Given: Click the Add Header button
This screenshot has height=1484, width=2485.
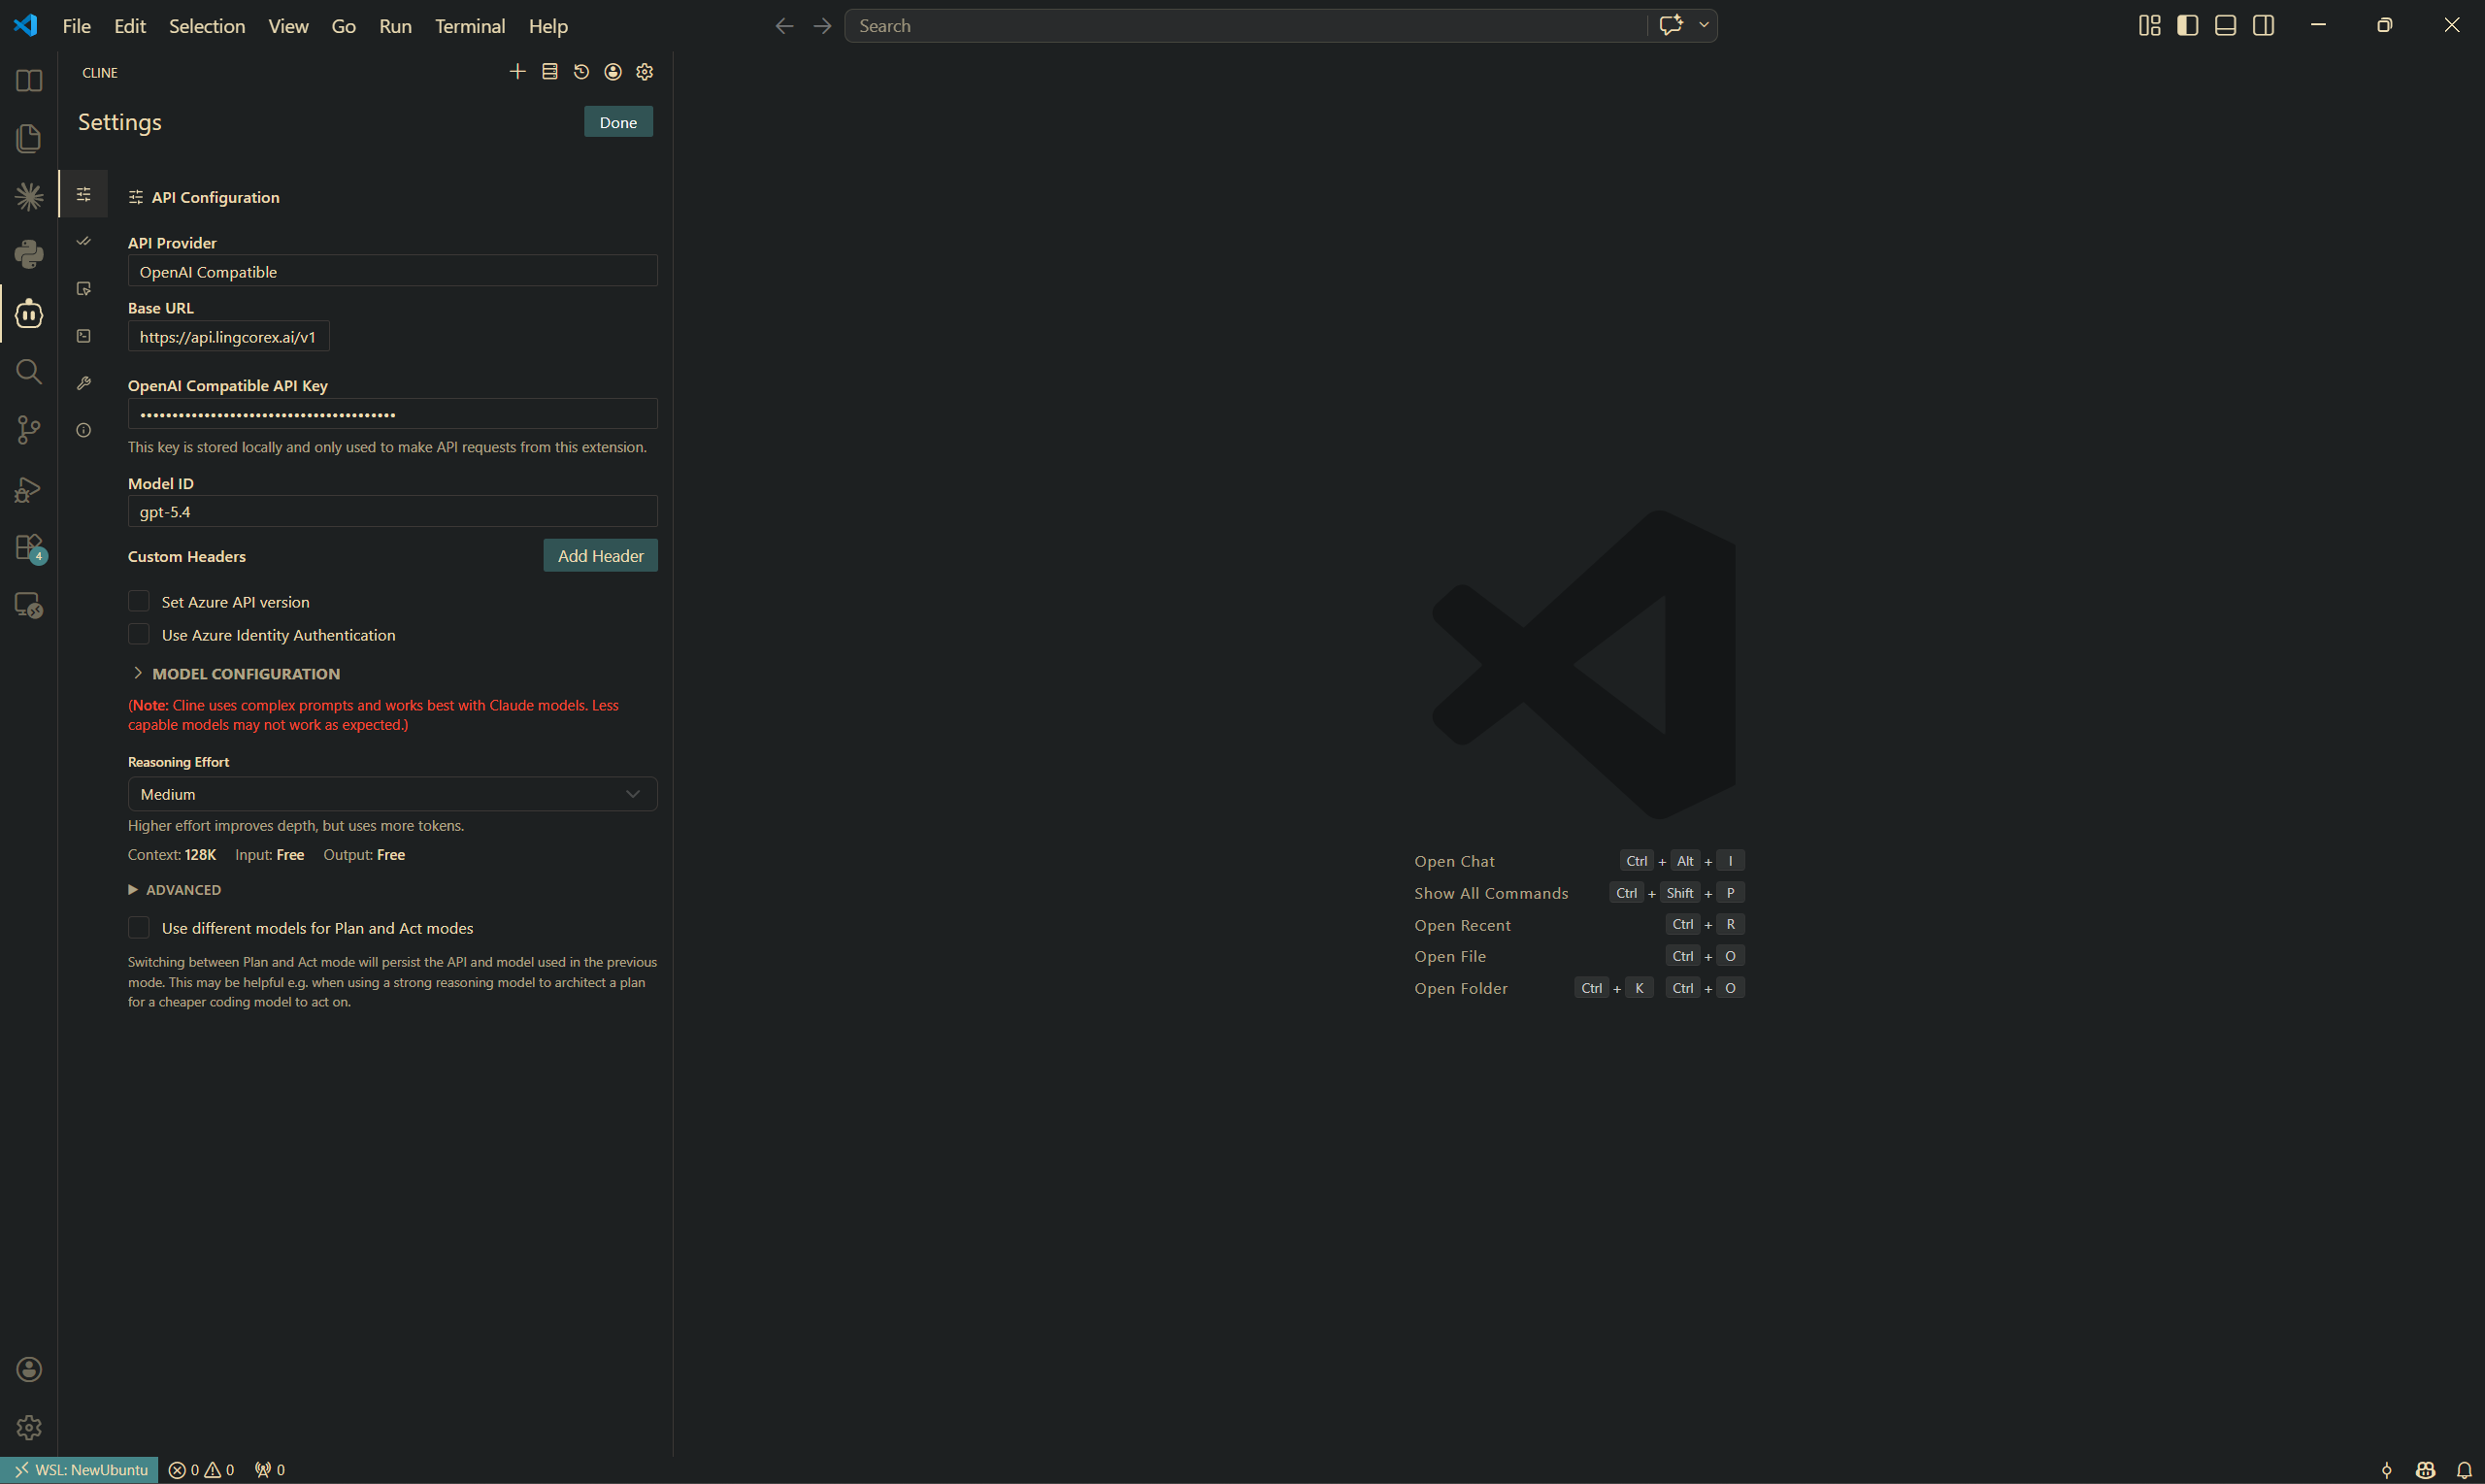Looking at the screenshot, I should pos(600,556).
